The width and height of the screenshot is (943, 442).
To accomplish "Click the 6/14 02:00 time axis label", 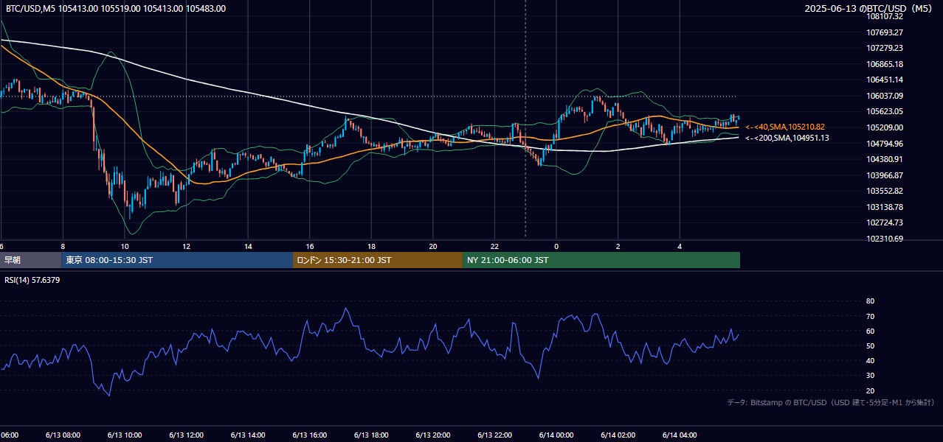I will [618, 435].
